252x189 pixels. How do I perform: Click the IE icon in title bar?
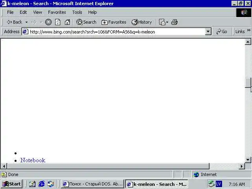[x=4, y=4]
